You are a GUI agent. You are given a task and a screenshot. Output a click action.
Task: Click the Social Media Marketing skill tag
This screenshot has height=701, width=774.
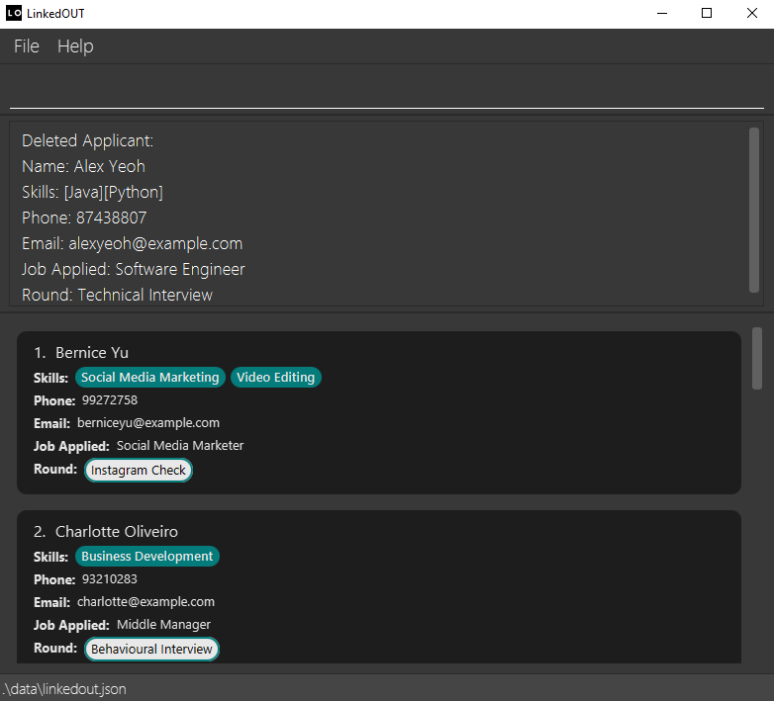(149, 378)
